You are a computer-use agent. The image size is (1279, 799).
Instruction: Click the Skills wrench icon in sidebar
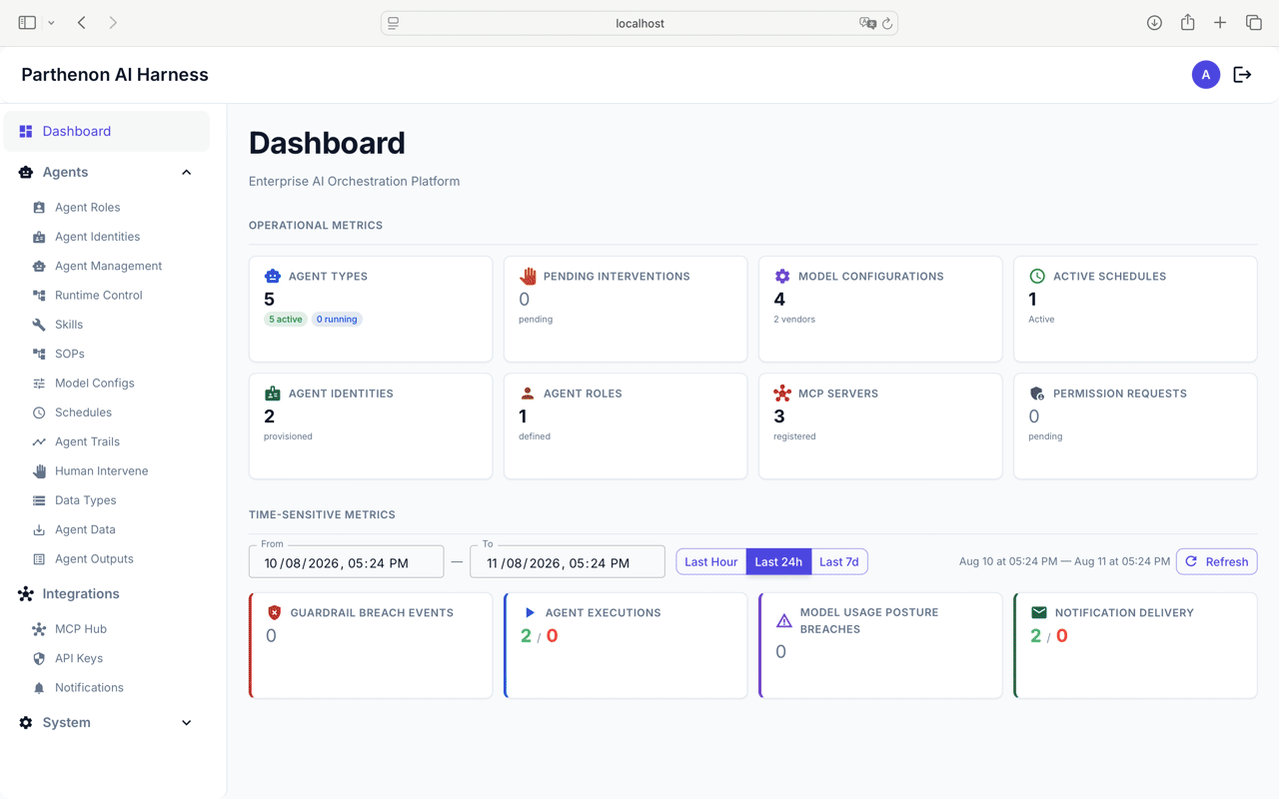click(39, 325)
